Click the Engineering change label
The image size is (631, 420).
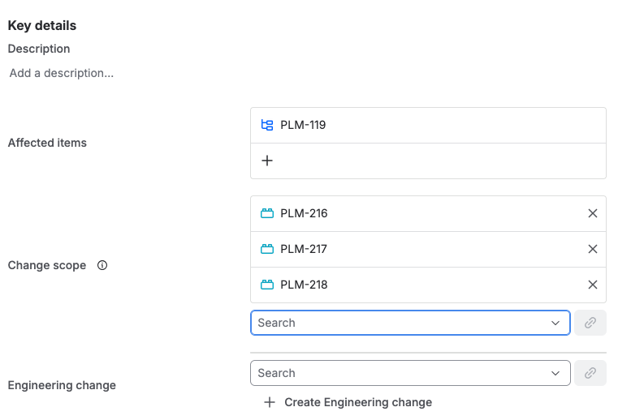pyautogui.click(x=62, y=385)
